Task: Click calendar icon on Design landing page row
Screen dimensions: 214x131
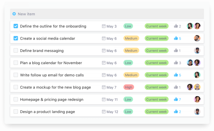Action: click(x=104, y=112)
